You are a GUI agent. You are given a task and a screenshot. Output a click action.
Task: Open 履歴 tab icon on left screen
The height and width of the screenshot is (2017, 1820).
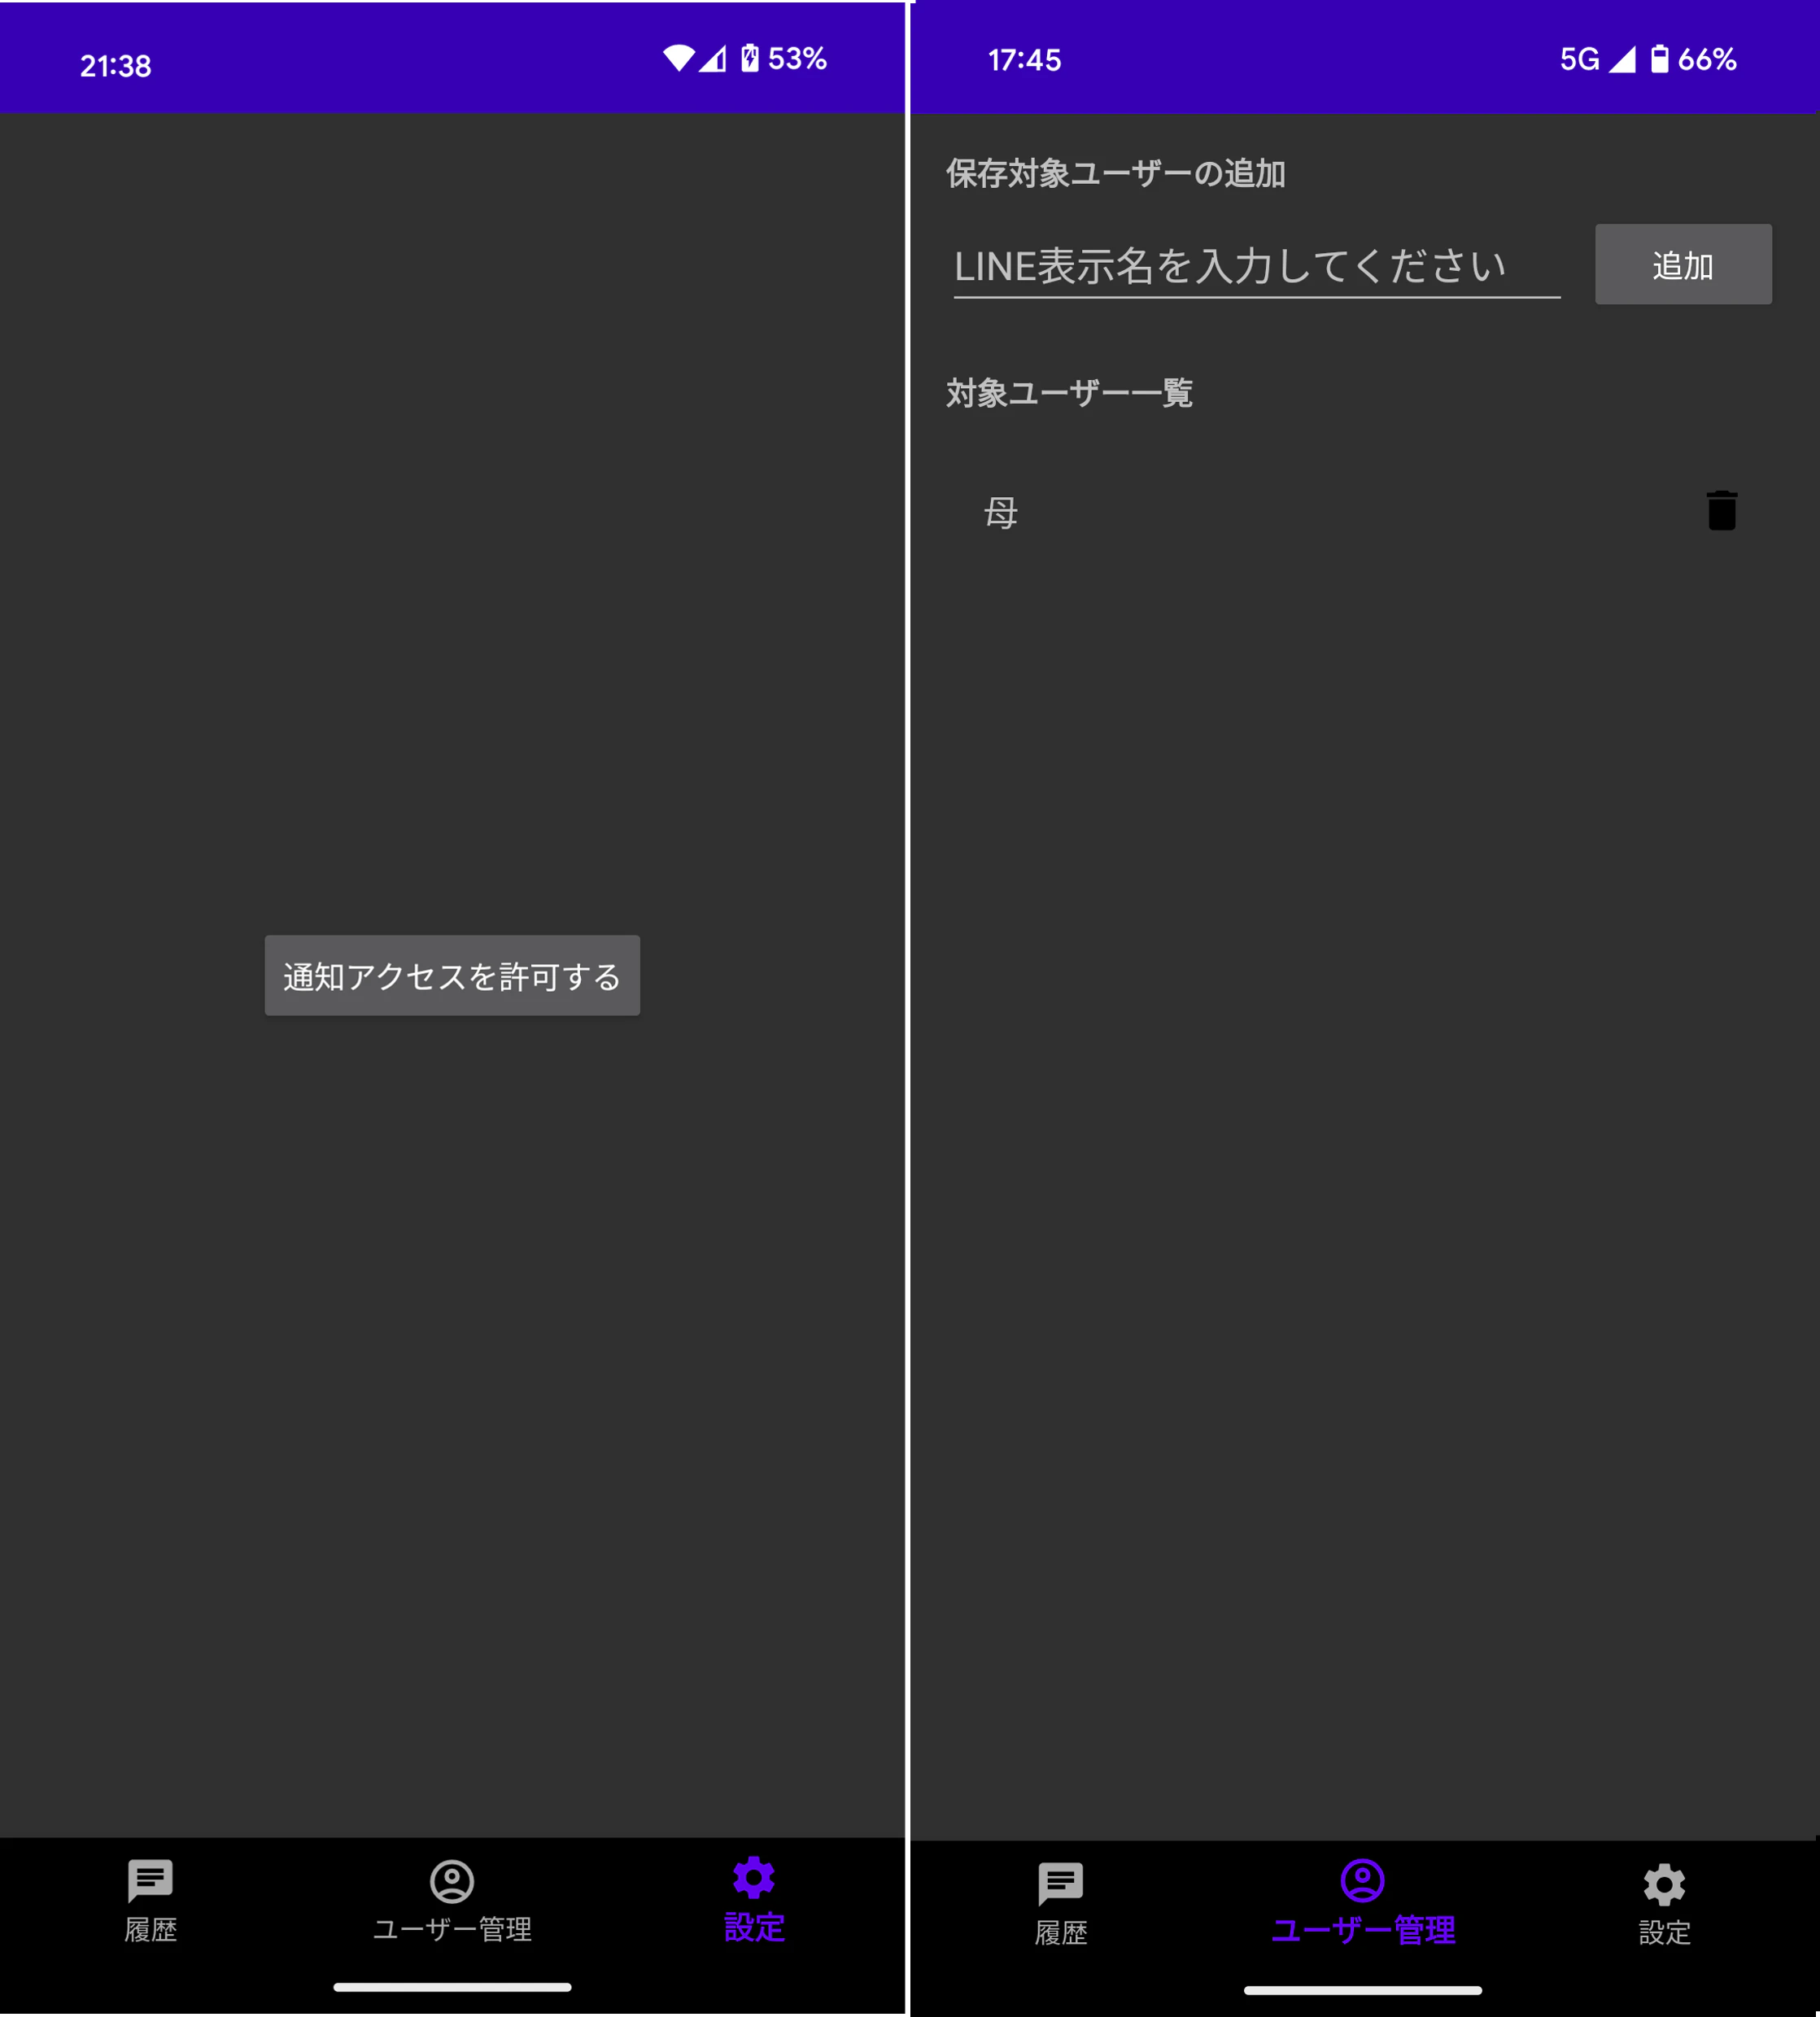[150, 1880]
